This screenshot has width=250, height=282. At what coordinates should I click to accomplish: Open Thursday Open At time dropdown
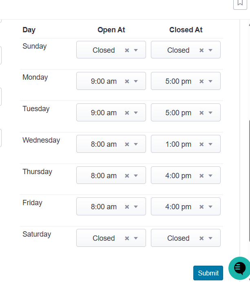coord(136,175)
